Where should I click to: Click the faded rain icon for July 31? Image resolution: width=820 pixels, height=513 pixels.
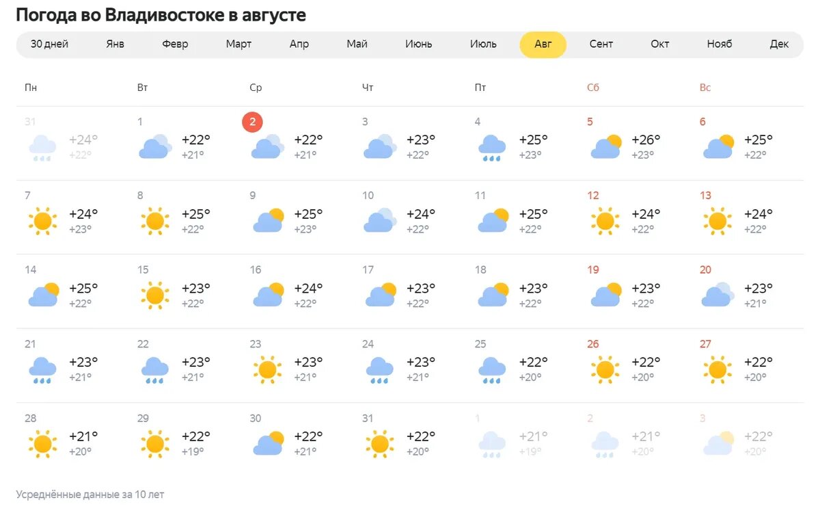(42, 148)
